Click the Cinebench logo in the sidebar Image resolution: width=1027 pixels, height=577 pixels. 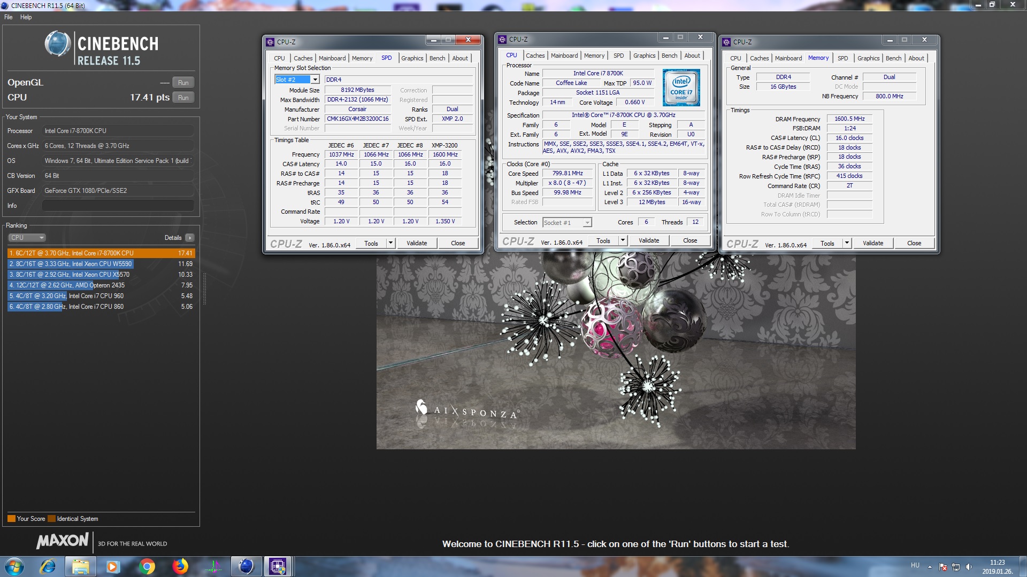(102, 48)
